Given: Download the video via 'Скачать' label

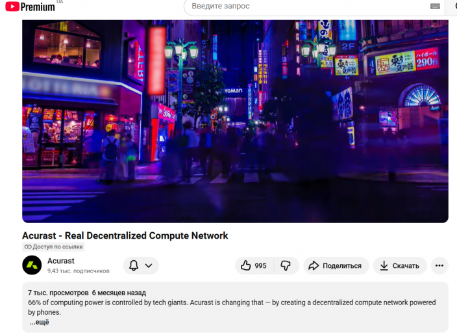Looking at the screenshot, I should point(406,266).
